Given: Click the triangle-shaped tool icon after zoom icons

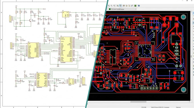Looking at the screenshot, I should point(118,6).
